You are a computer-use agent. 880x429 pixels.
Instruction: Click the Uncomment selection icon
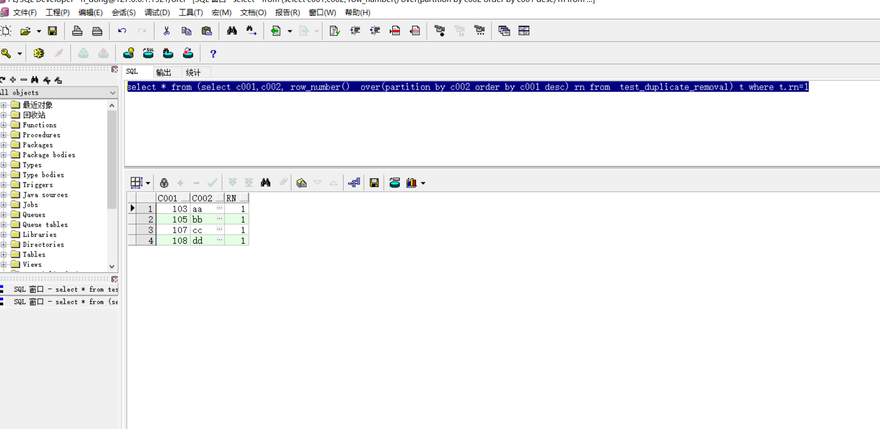(415, 31)
